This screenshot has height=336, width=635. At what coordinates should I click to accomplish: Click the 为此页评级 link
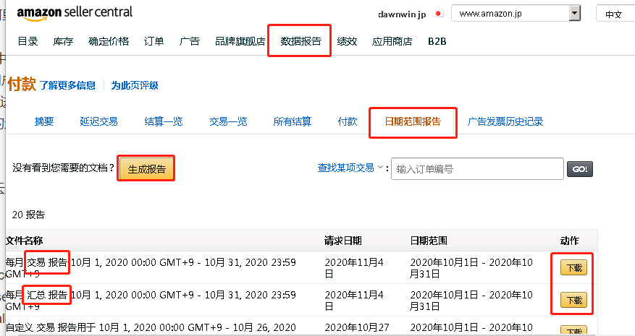click(x=135, y=85)
